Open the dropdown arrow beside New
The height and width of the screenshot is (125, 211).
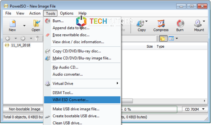24,26
